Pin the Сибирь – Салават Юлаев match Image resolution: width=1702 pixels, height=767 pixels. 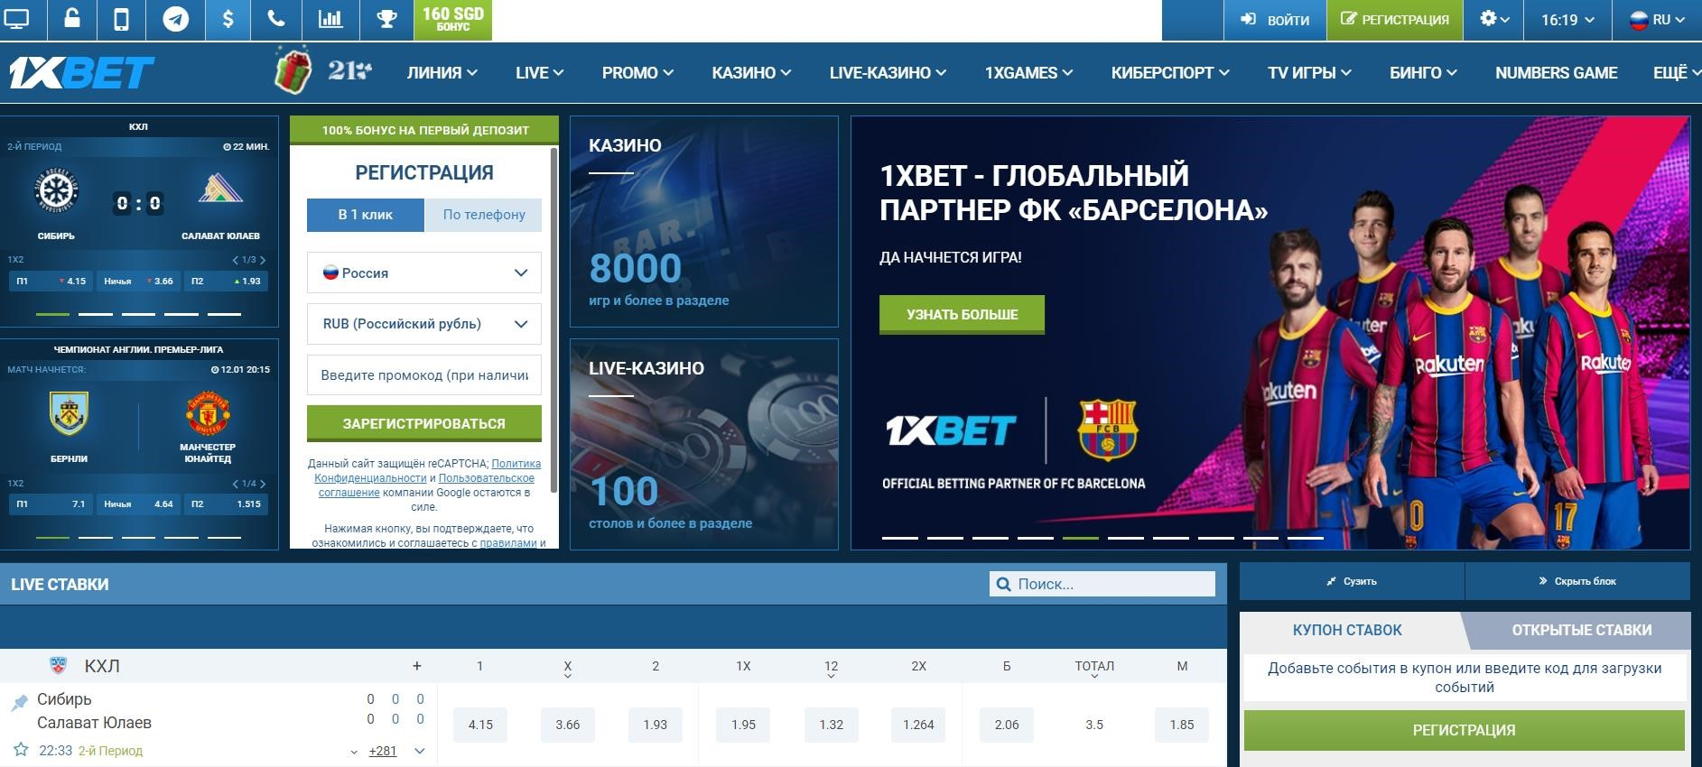pyautogui.click(x=19, y=703)
